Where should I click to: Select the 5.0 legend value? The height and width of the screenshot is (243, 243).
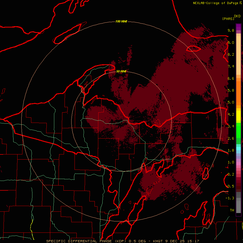(x=231, y=102)
